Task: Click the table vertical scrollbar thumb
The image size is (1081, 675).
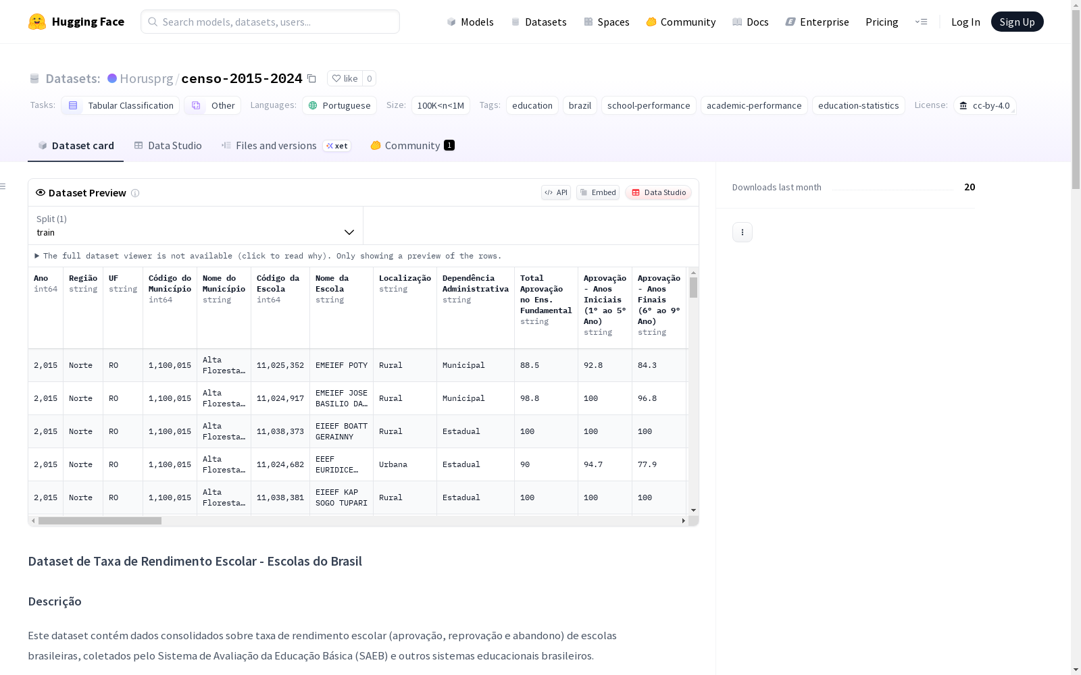Action: point(693,288)
